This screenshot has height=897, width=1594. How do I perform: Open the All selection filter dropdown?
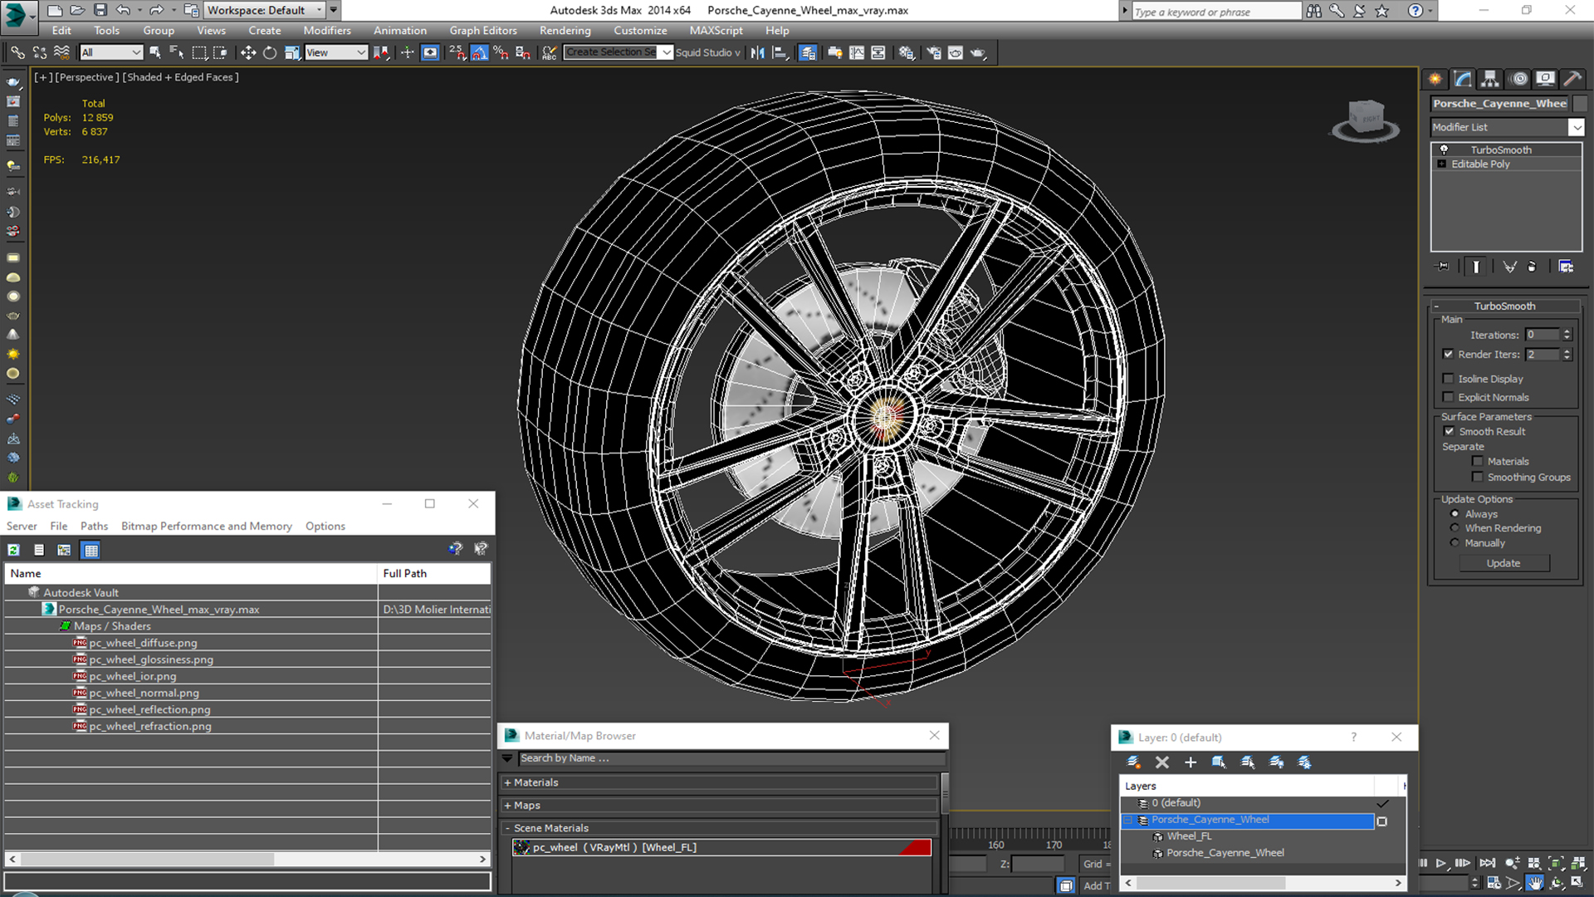point(111,52)
